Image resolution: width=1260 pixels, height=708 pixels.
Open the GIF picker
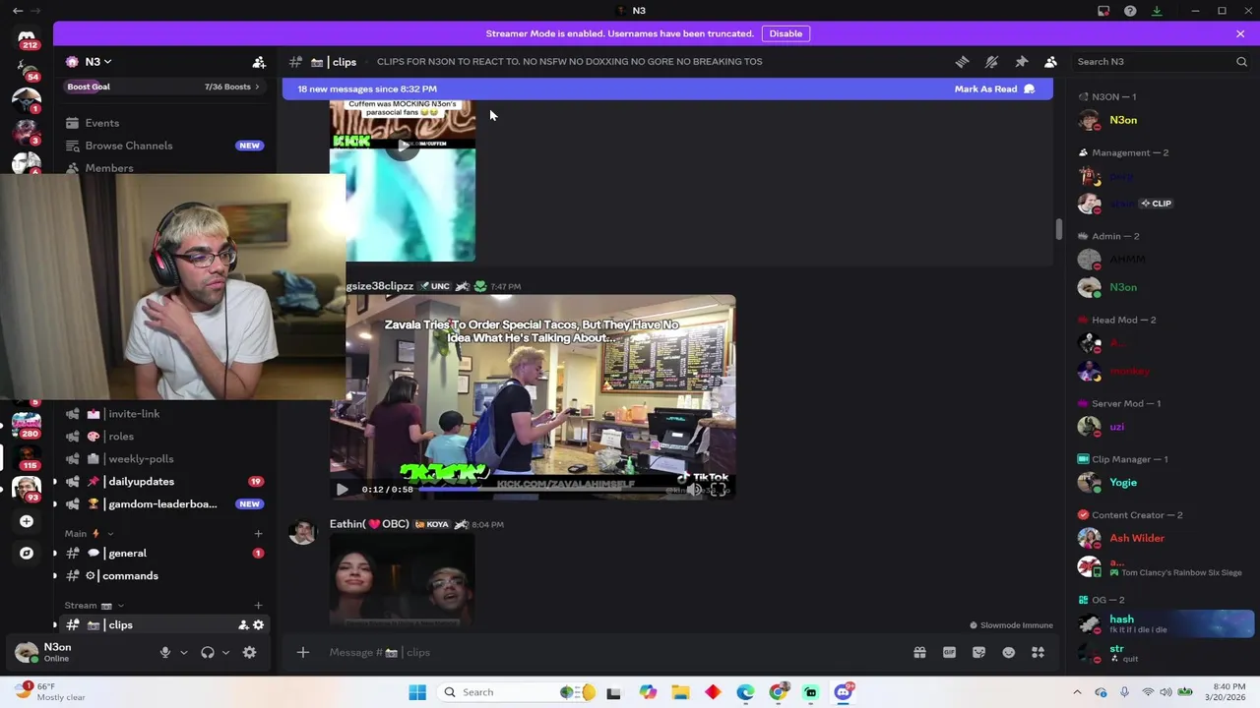949,652
